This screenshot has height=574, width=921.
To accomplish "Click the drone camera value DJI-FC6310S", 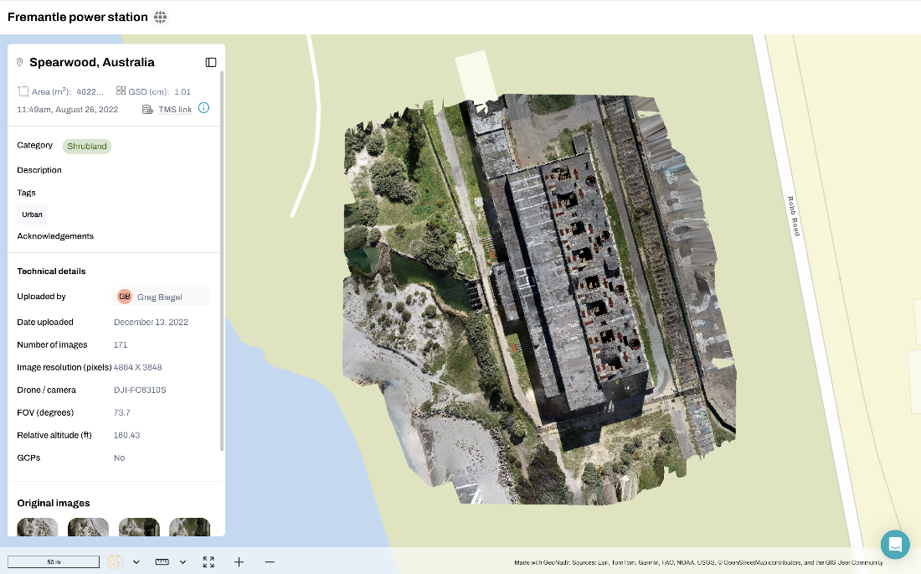I will pyautogui.click(x=140, y=390).
